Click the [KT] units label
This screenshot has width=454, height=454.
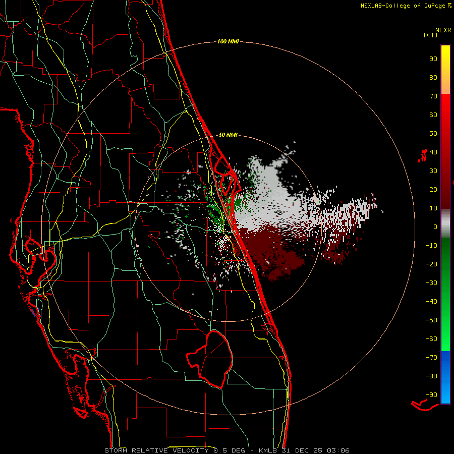pyautogui.click(x=431, y=35)
